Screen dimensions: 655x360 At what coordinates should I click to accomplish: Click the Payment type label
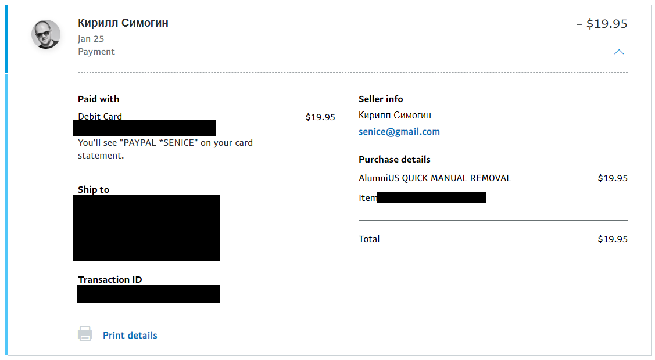click(96, 52)
